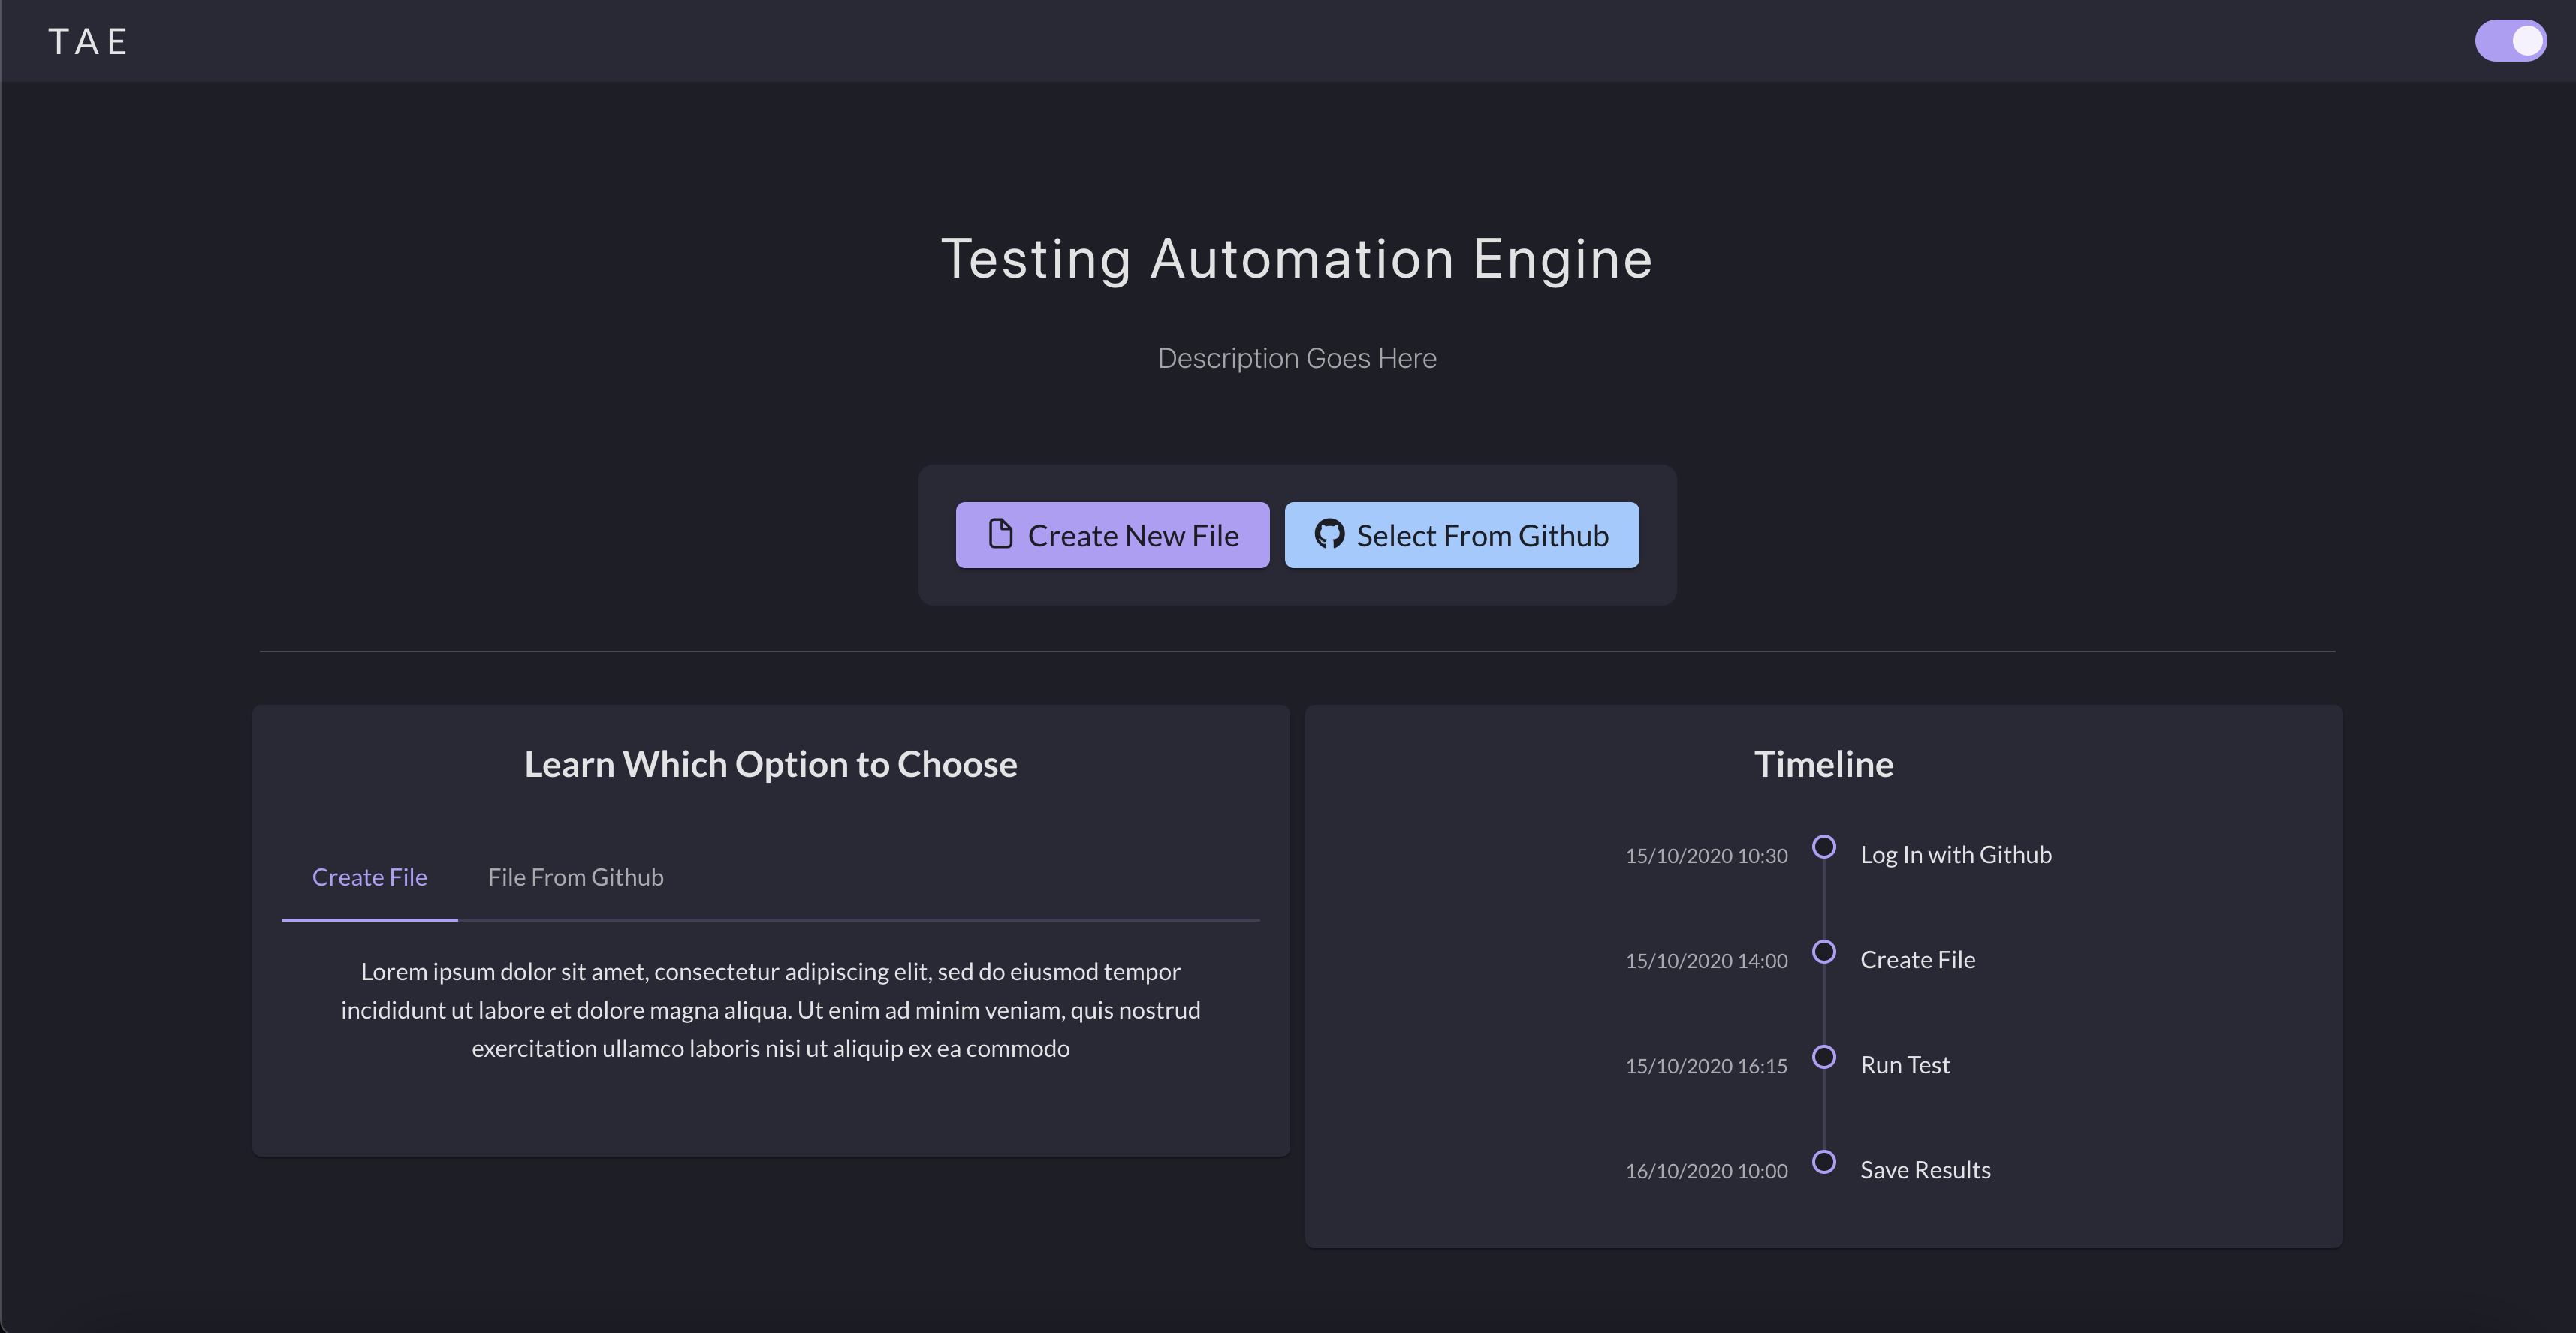The height and width of the screenshot is (1333, 2576).
Task: Click the Lorem ipsum tab content paragraph
Action: (x=770, y=1010)
